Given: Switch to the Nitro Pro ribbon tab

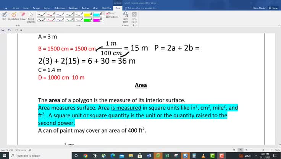Looking at the screenshot, I should point(106,8).
